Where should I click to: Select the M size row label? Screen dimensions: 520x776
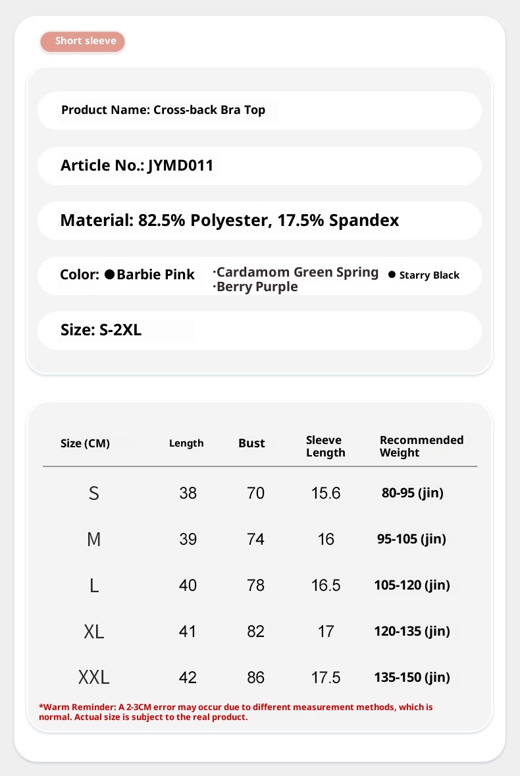[x=93, y=540]
